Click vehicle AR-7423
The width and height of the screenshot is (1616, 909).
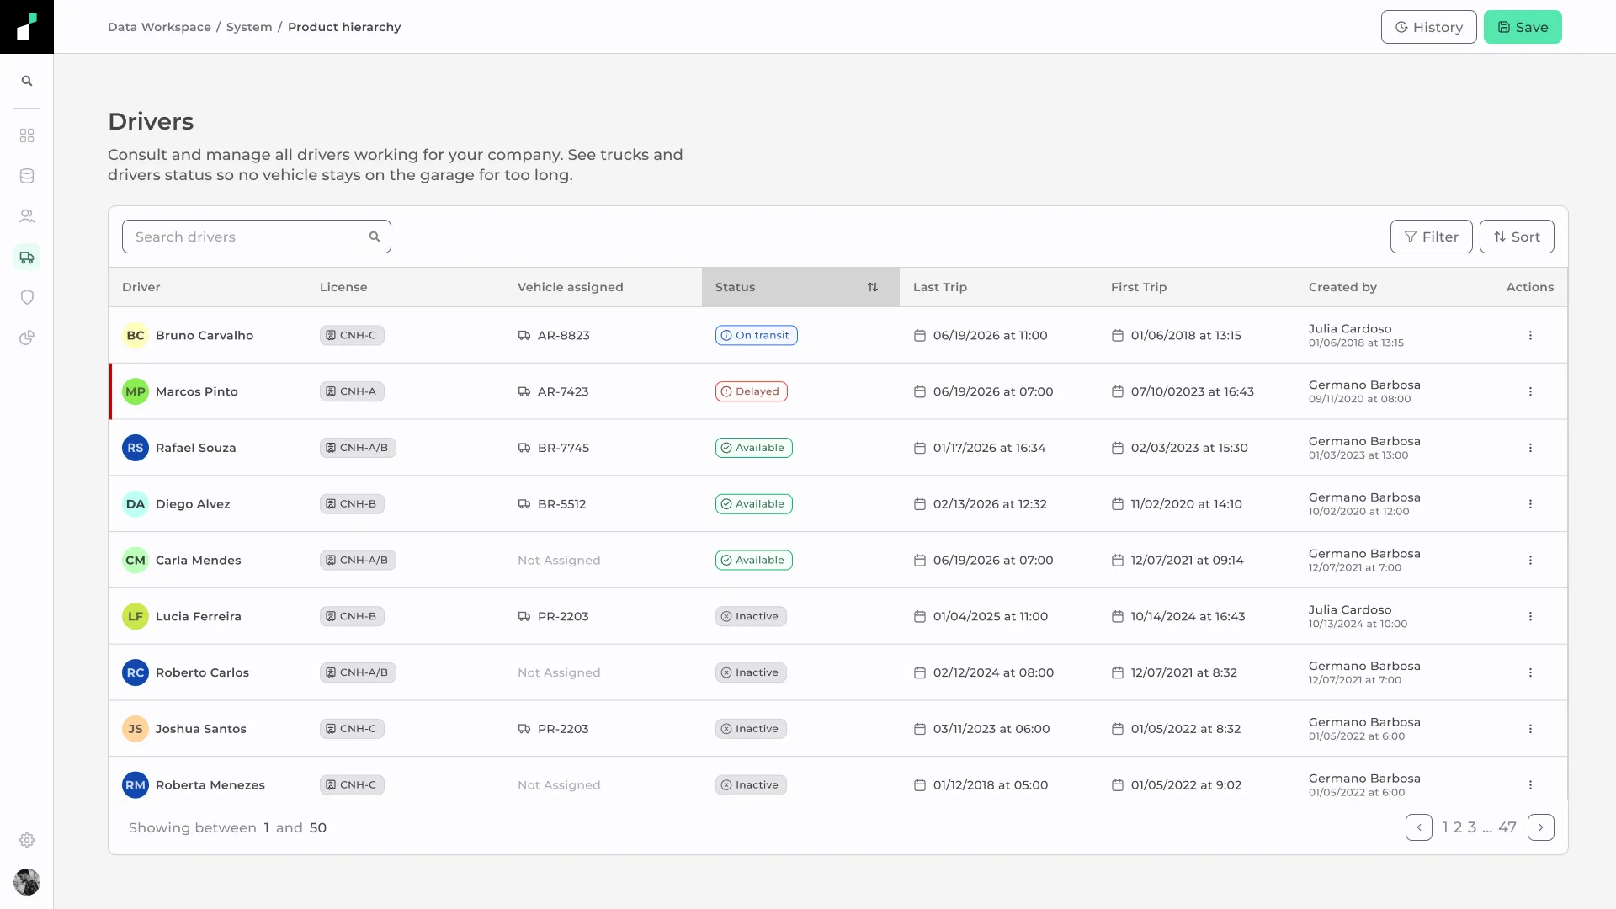tap(563, 391)
